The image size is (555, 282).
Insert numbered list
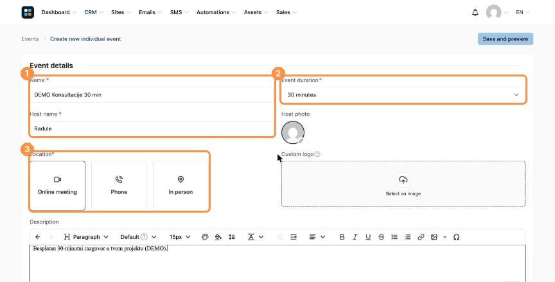click(x=407, y=237)
